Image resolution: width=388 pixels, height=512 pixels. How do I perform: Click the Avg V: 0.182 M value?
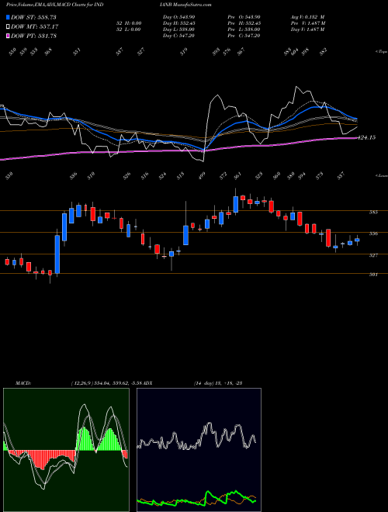307,17
